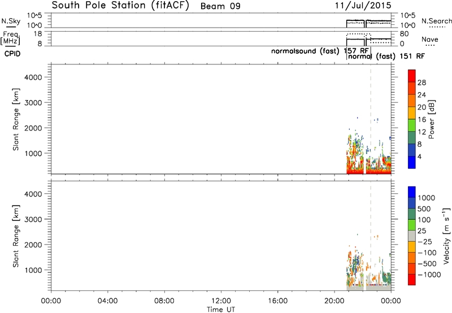This screenshot has height=313, width=452.
Task: Click the 'N.Sky' legend label
Action: (x=11, y=21)
